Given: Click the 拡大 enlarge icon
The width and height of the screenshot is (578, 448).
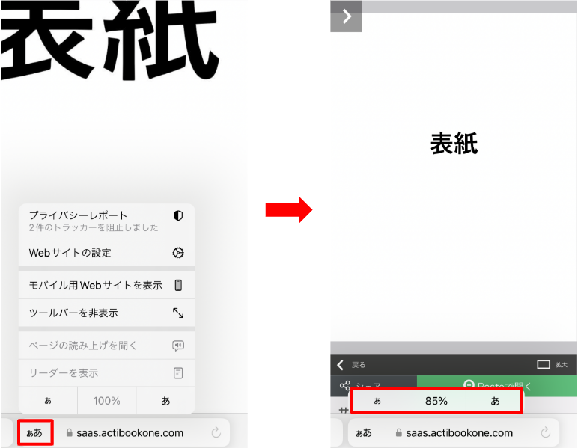Looking at the screenshot, I should [x=544, y=365].
